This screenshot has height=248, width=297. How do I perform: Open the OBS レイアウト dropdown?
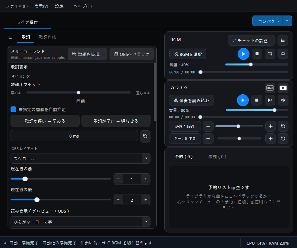81,158
